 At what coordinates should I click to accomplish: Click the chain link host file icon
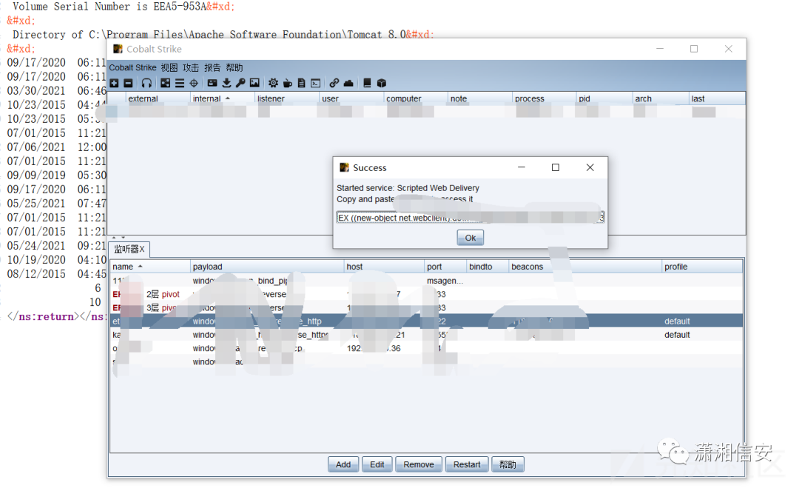(x=334, y=83)
